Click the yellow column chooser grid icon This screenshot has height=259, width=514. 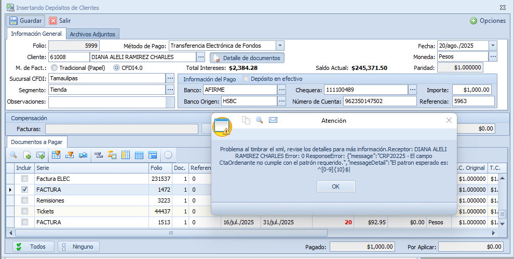tap(126, 155)
